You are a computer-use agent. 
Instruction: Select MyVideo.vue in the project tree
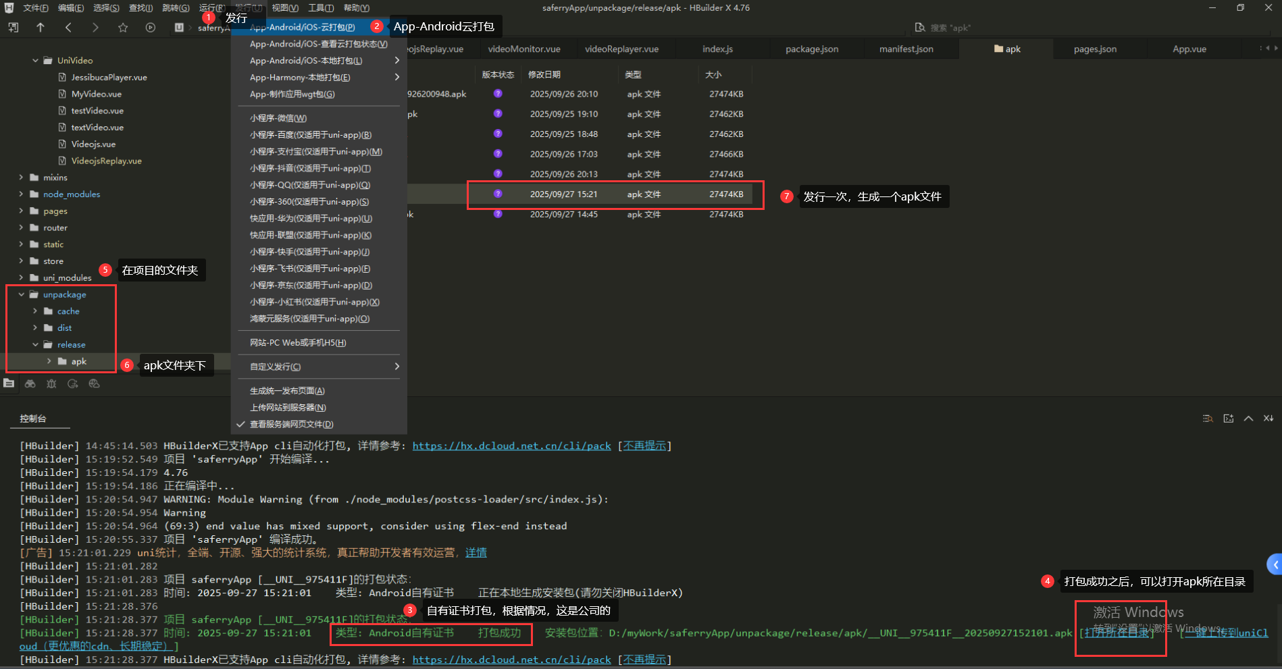(x=96, y=95)
